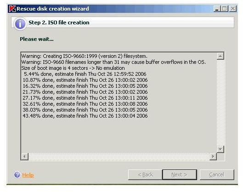Select the 43.48% done log line
This screenshot has width=243, height=192.
85,116
